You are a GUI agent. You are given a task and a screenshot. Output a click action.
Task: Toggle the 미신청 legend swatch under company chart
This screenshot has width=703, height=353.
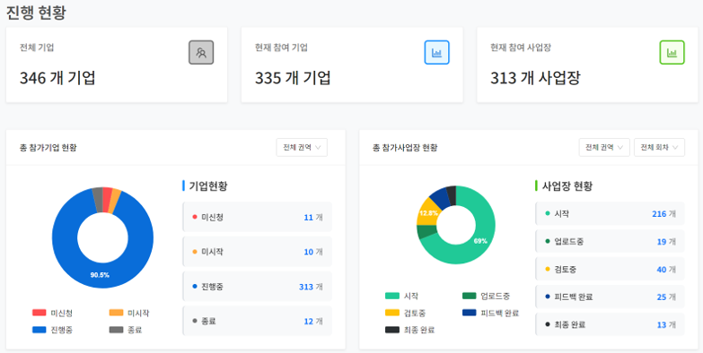pyautogui.click(x=39, y=313)
